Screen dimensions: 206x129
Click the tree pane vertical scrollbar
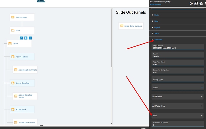[112, 39]
